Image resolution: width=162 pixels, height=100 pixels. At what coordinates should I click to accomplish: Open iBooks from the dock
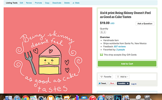click(x=50, y=98)
